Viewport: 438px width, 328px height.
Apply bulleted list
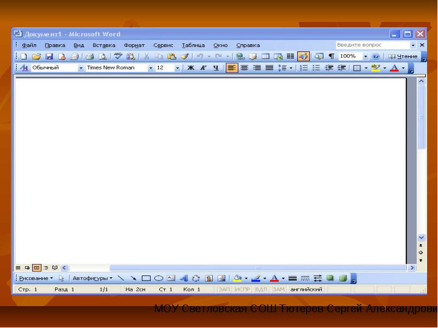(x=316, y=68)
